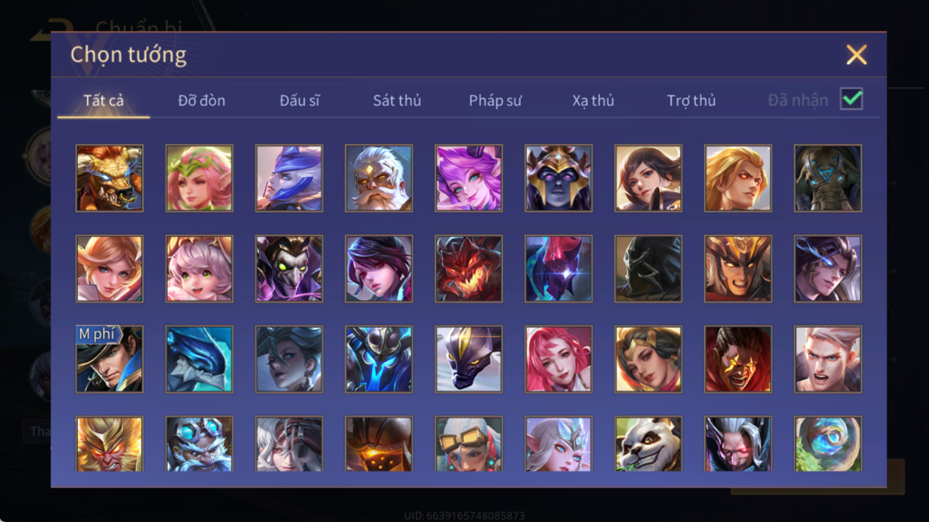View the Đấu sĩ category

(299, 101)
